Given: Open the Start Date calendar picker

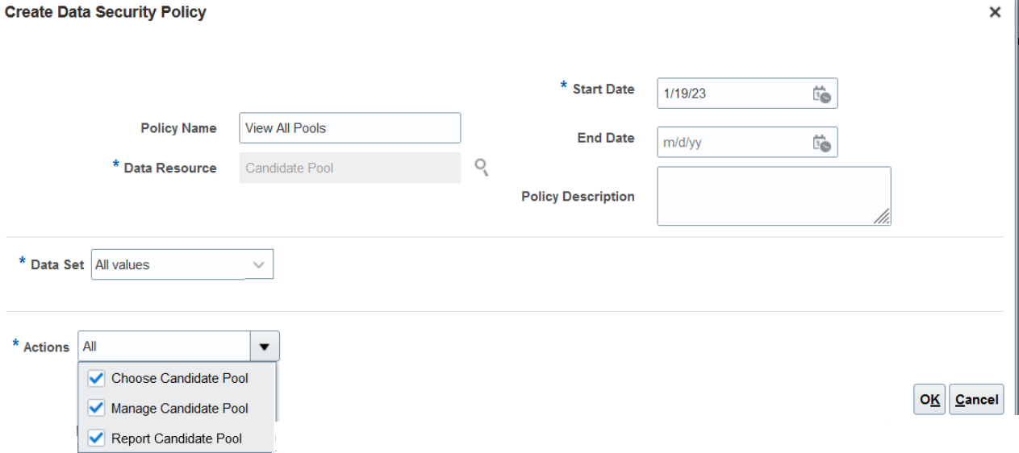Looking at the screenshot, I should tap(821, 94).
